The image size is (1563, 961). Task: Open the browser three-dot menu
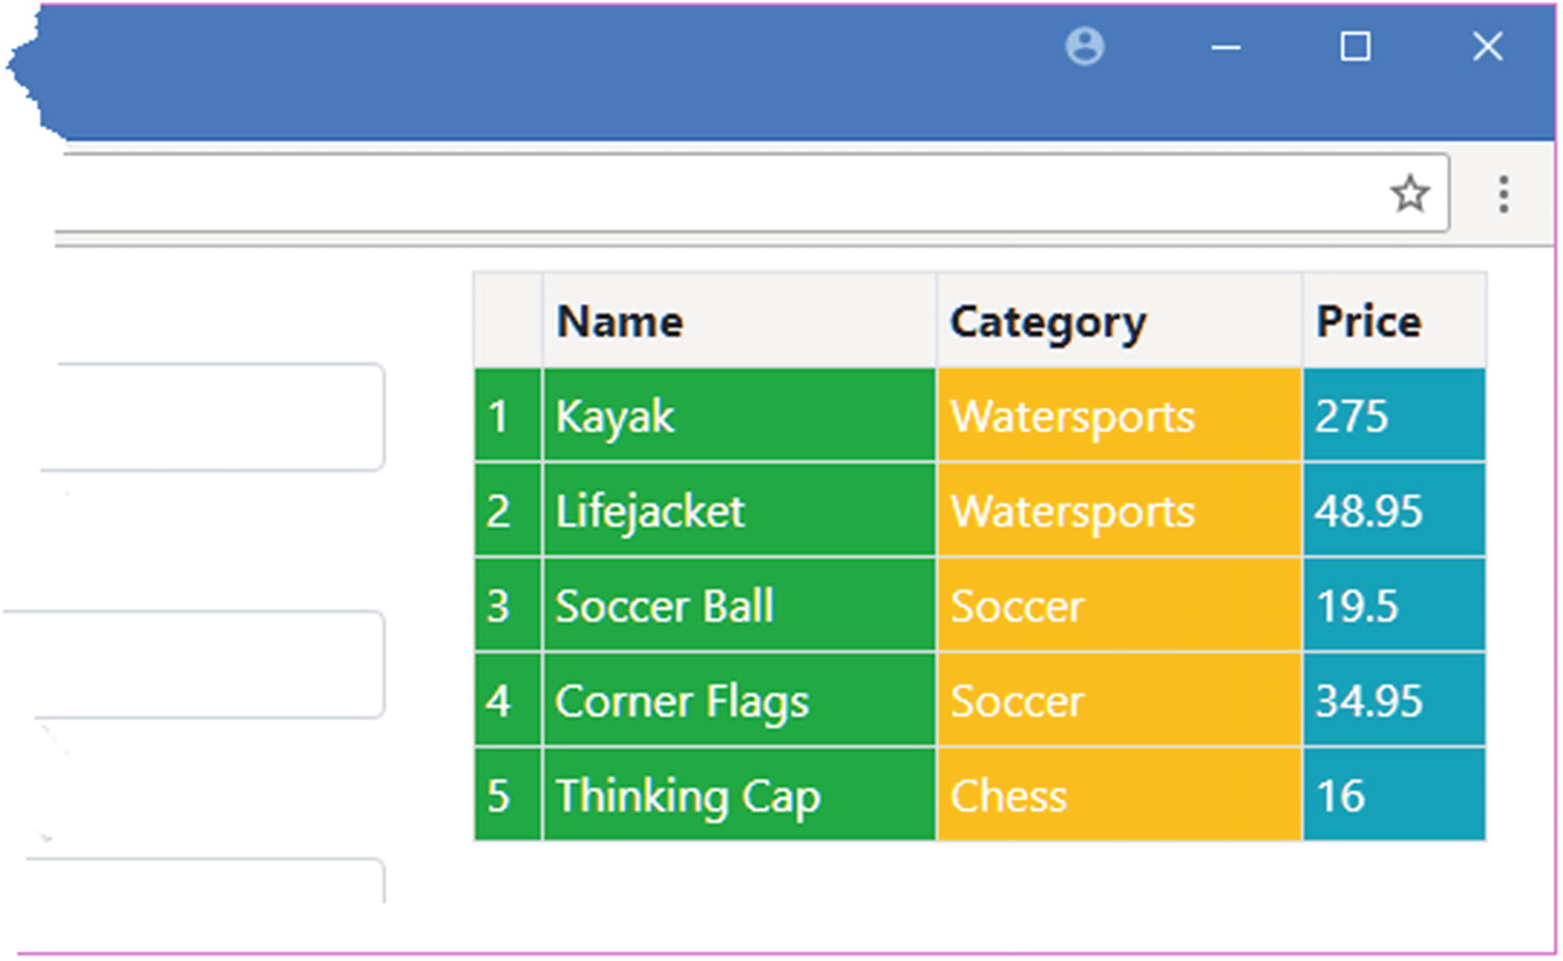1503,195
